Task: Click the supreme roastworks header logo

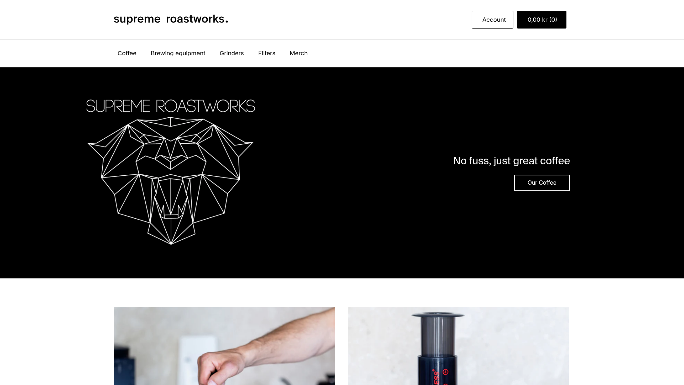Action: 171,19
